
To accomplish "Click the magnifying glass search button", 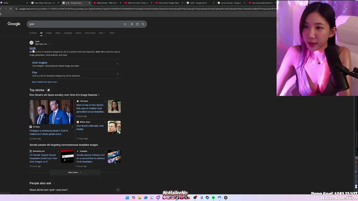I will [x=143, y=24].
